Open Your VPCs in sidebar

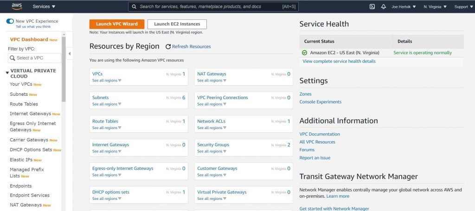click(x=21, y=84)
